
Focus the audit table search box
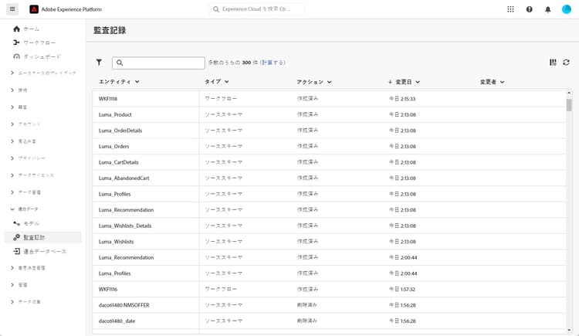(x=158, y=63)
